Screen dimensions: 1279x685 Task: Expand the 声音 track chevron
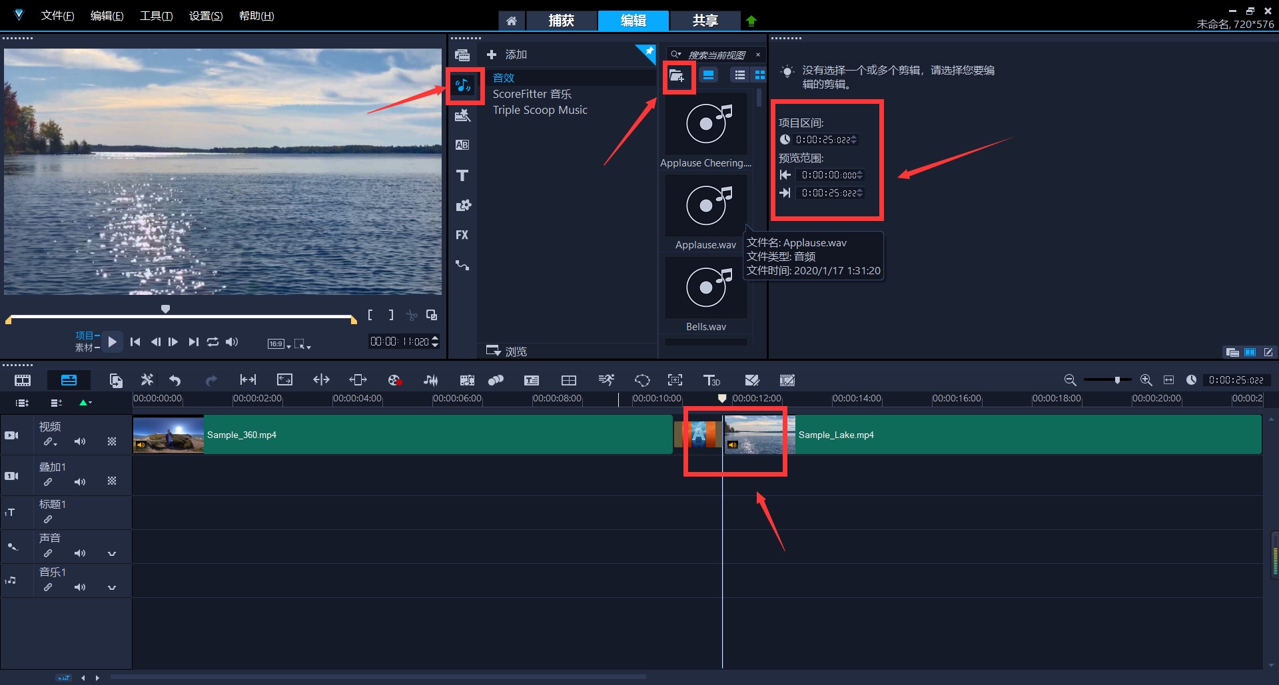[112, 553]
